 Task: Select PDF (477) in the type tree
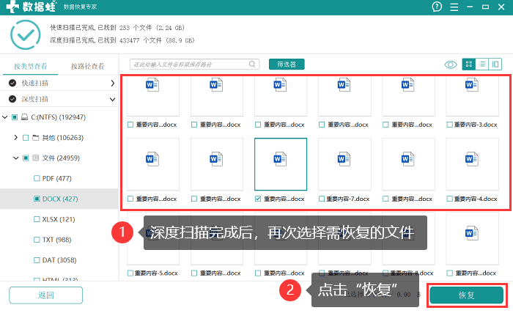57,178
